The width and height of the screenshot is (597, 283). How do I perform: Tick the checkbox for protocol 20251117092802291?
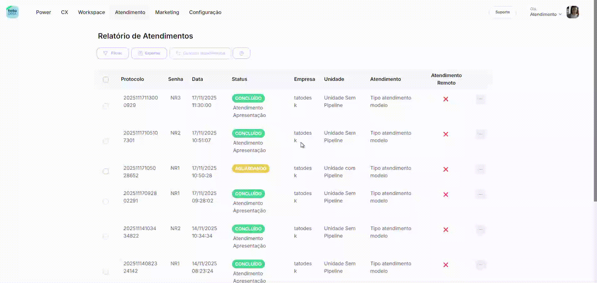coord(106,201)
